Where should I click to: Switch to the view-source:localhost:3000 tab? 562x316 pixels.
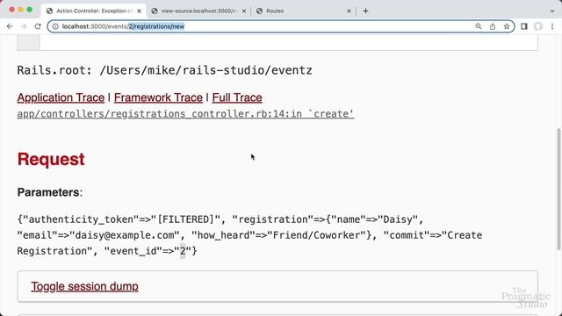tap(199, 11)
